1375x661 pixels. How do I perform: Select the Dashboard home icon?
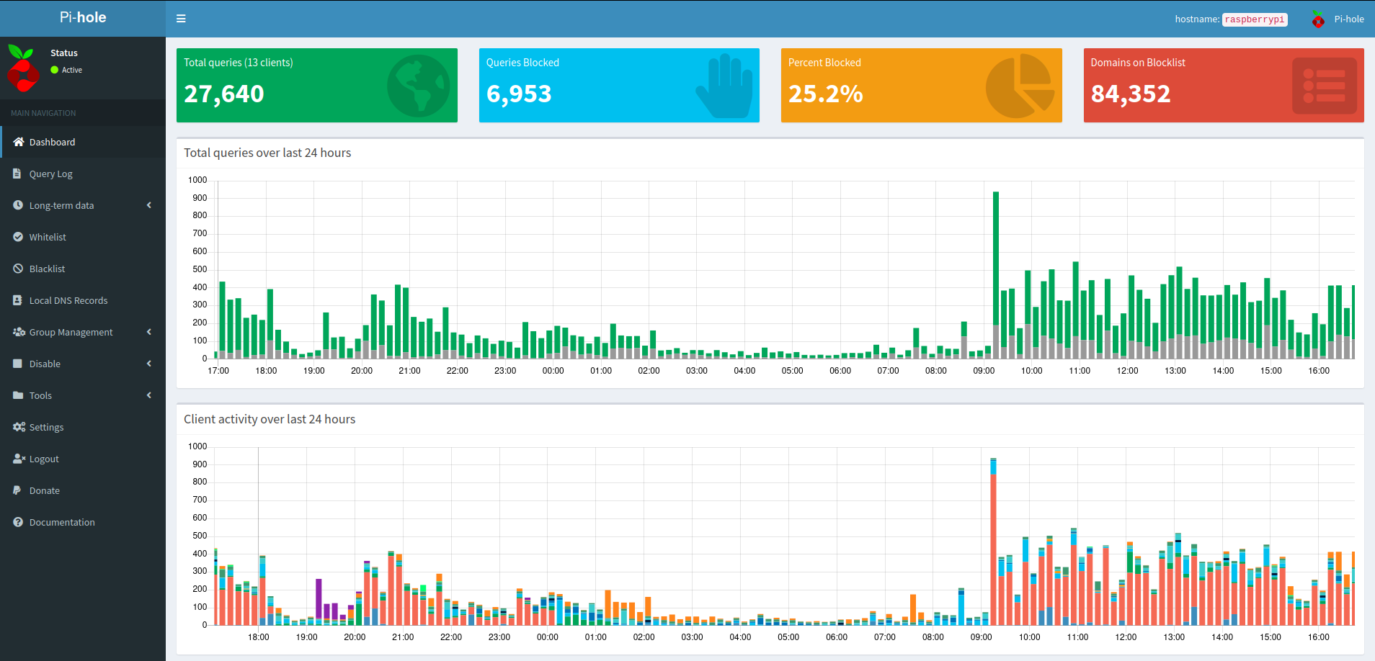pos(18,142)
